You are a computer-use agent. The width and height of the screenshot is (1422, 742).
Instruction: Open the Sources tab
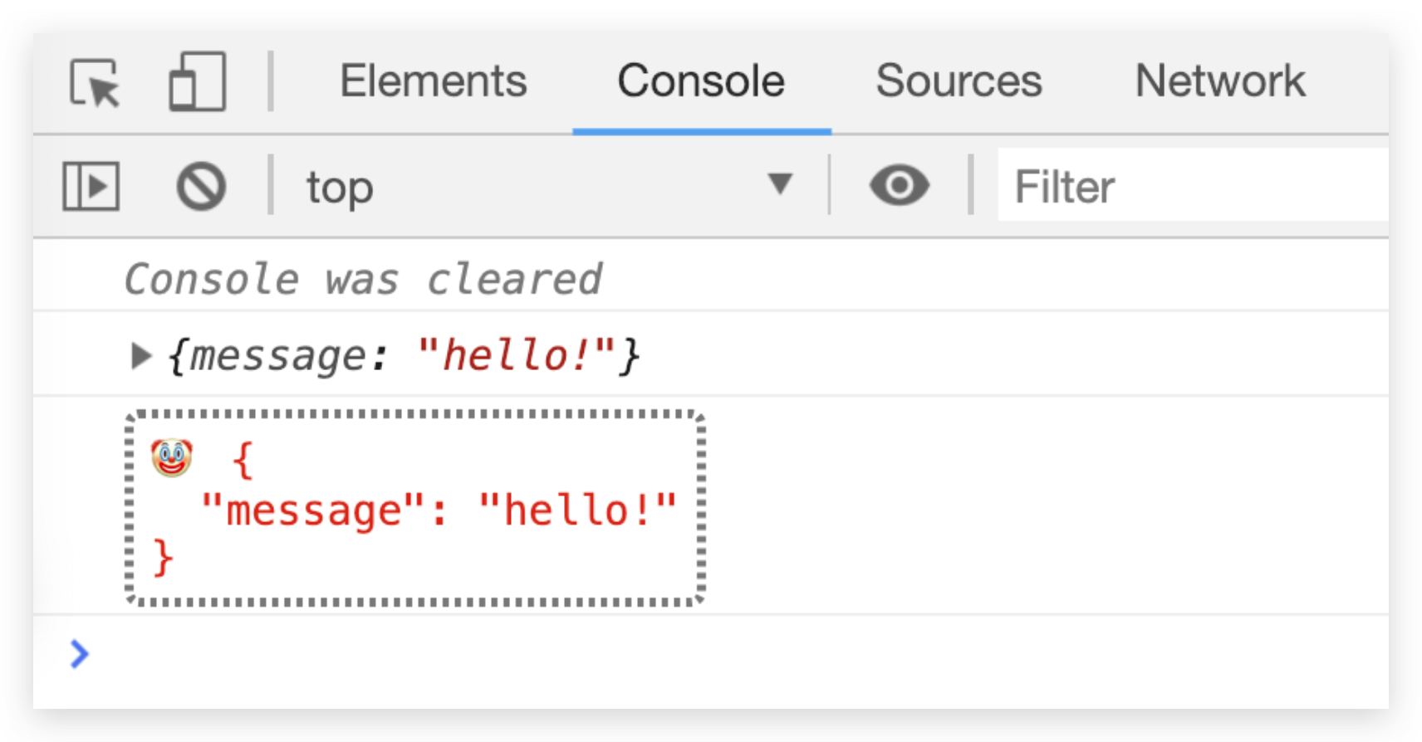point(959,81)
